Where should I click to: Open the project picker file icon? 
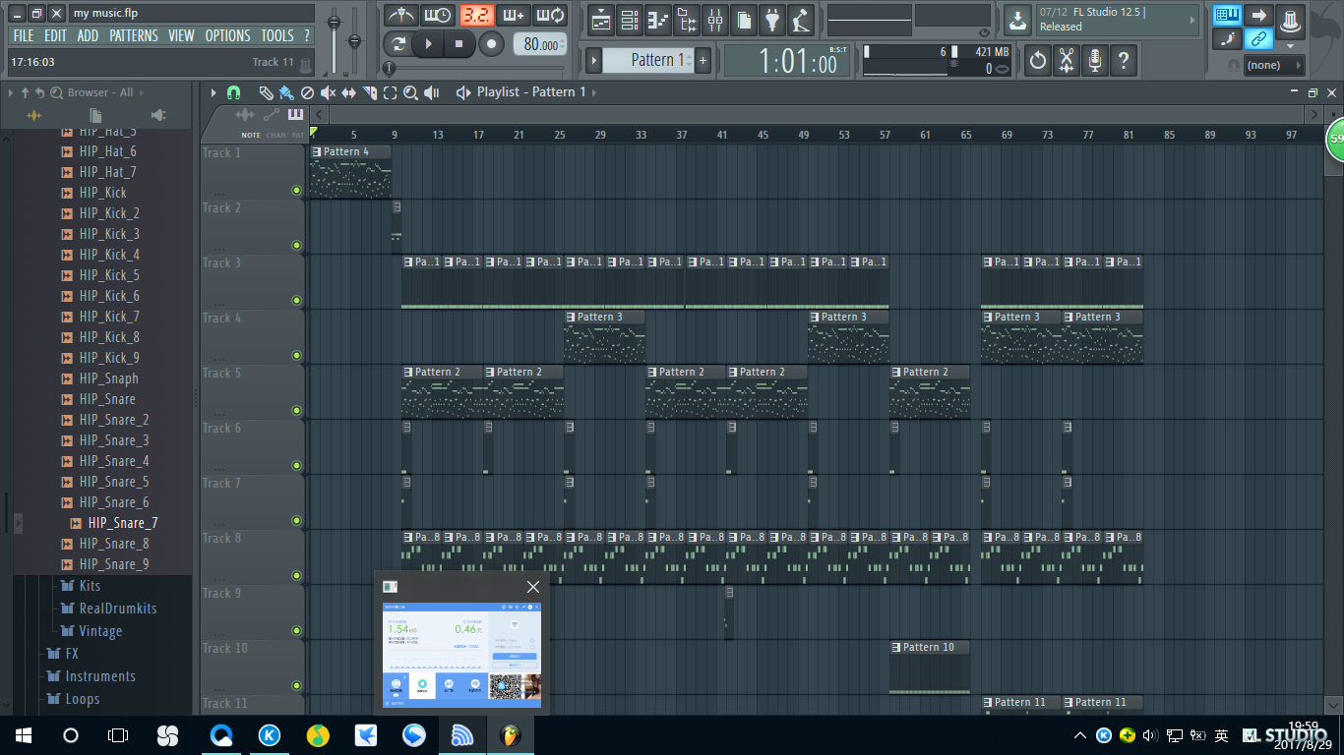(745, 19)
